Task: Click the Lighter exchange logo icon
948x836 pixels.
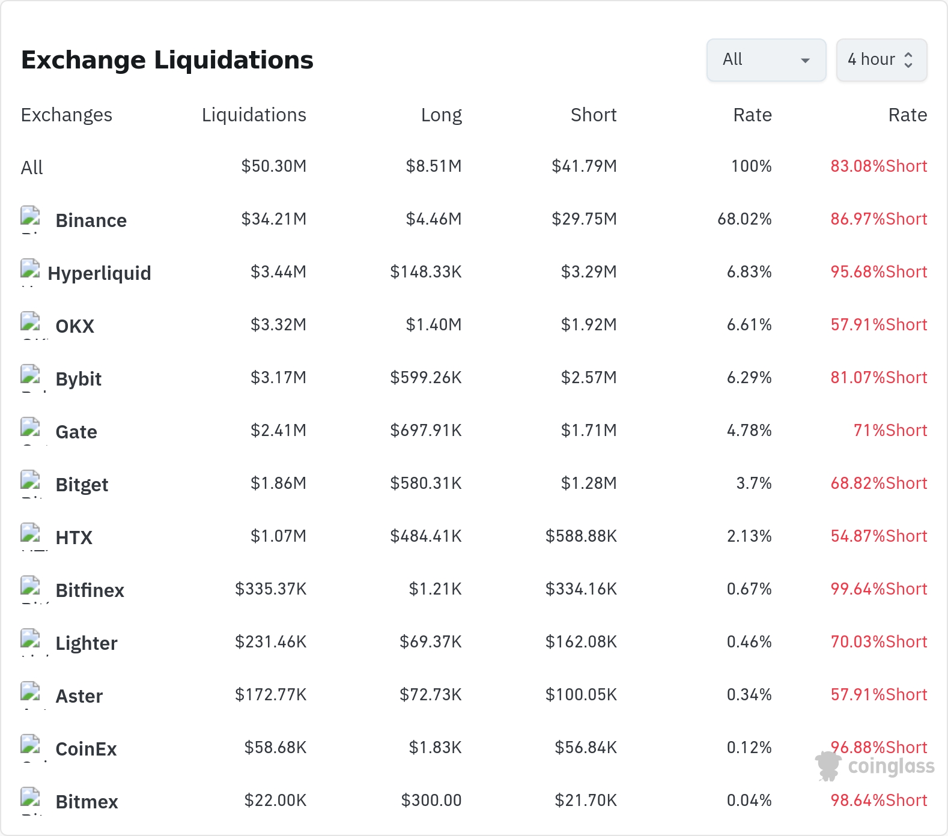Action: pos(30,642)
